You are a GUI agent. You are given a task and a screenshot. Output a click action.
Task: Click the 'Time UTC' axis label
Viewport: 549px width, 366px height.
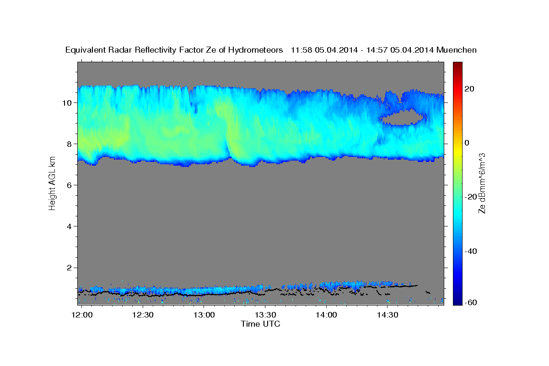(260, 324)
